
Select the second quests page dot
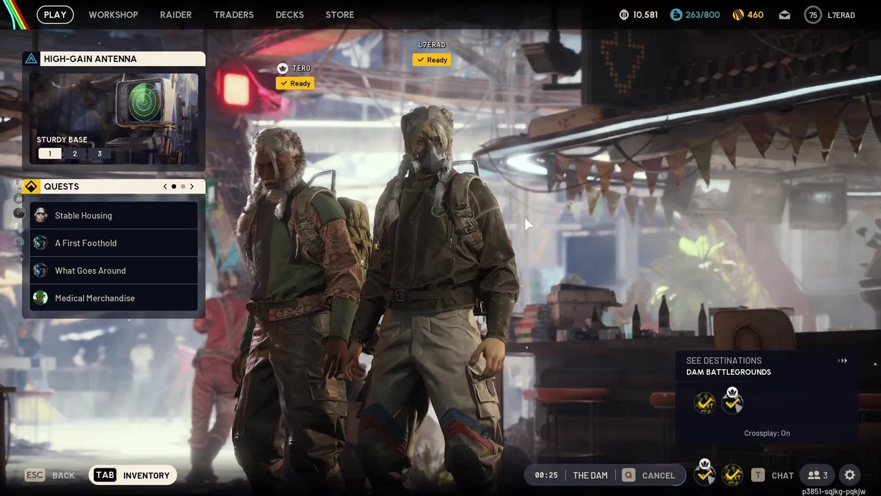coord(183,186)
